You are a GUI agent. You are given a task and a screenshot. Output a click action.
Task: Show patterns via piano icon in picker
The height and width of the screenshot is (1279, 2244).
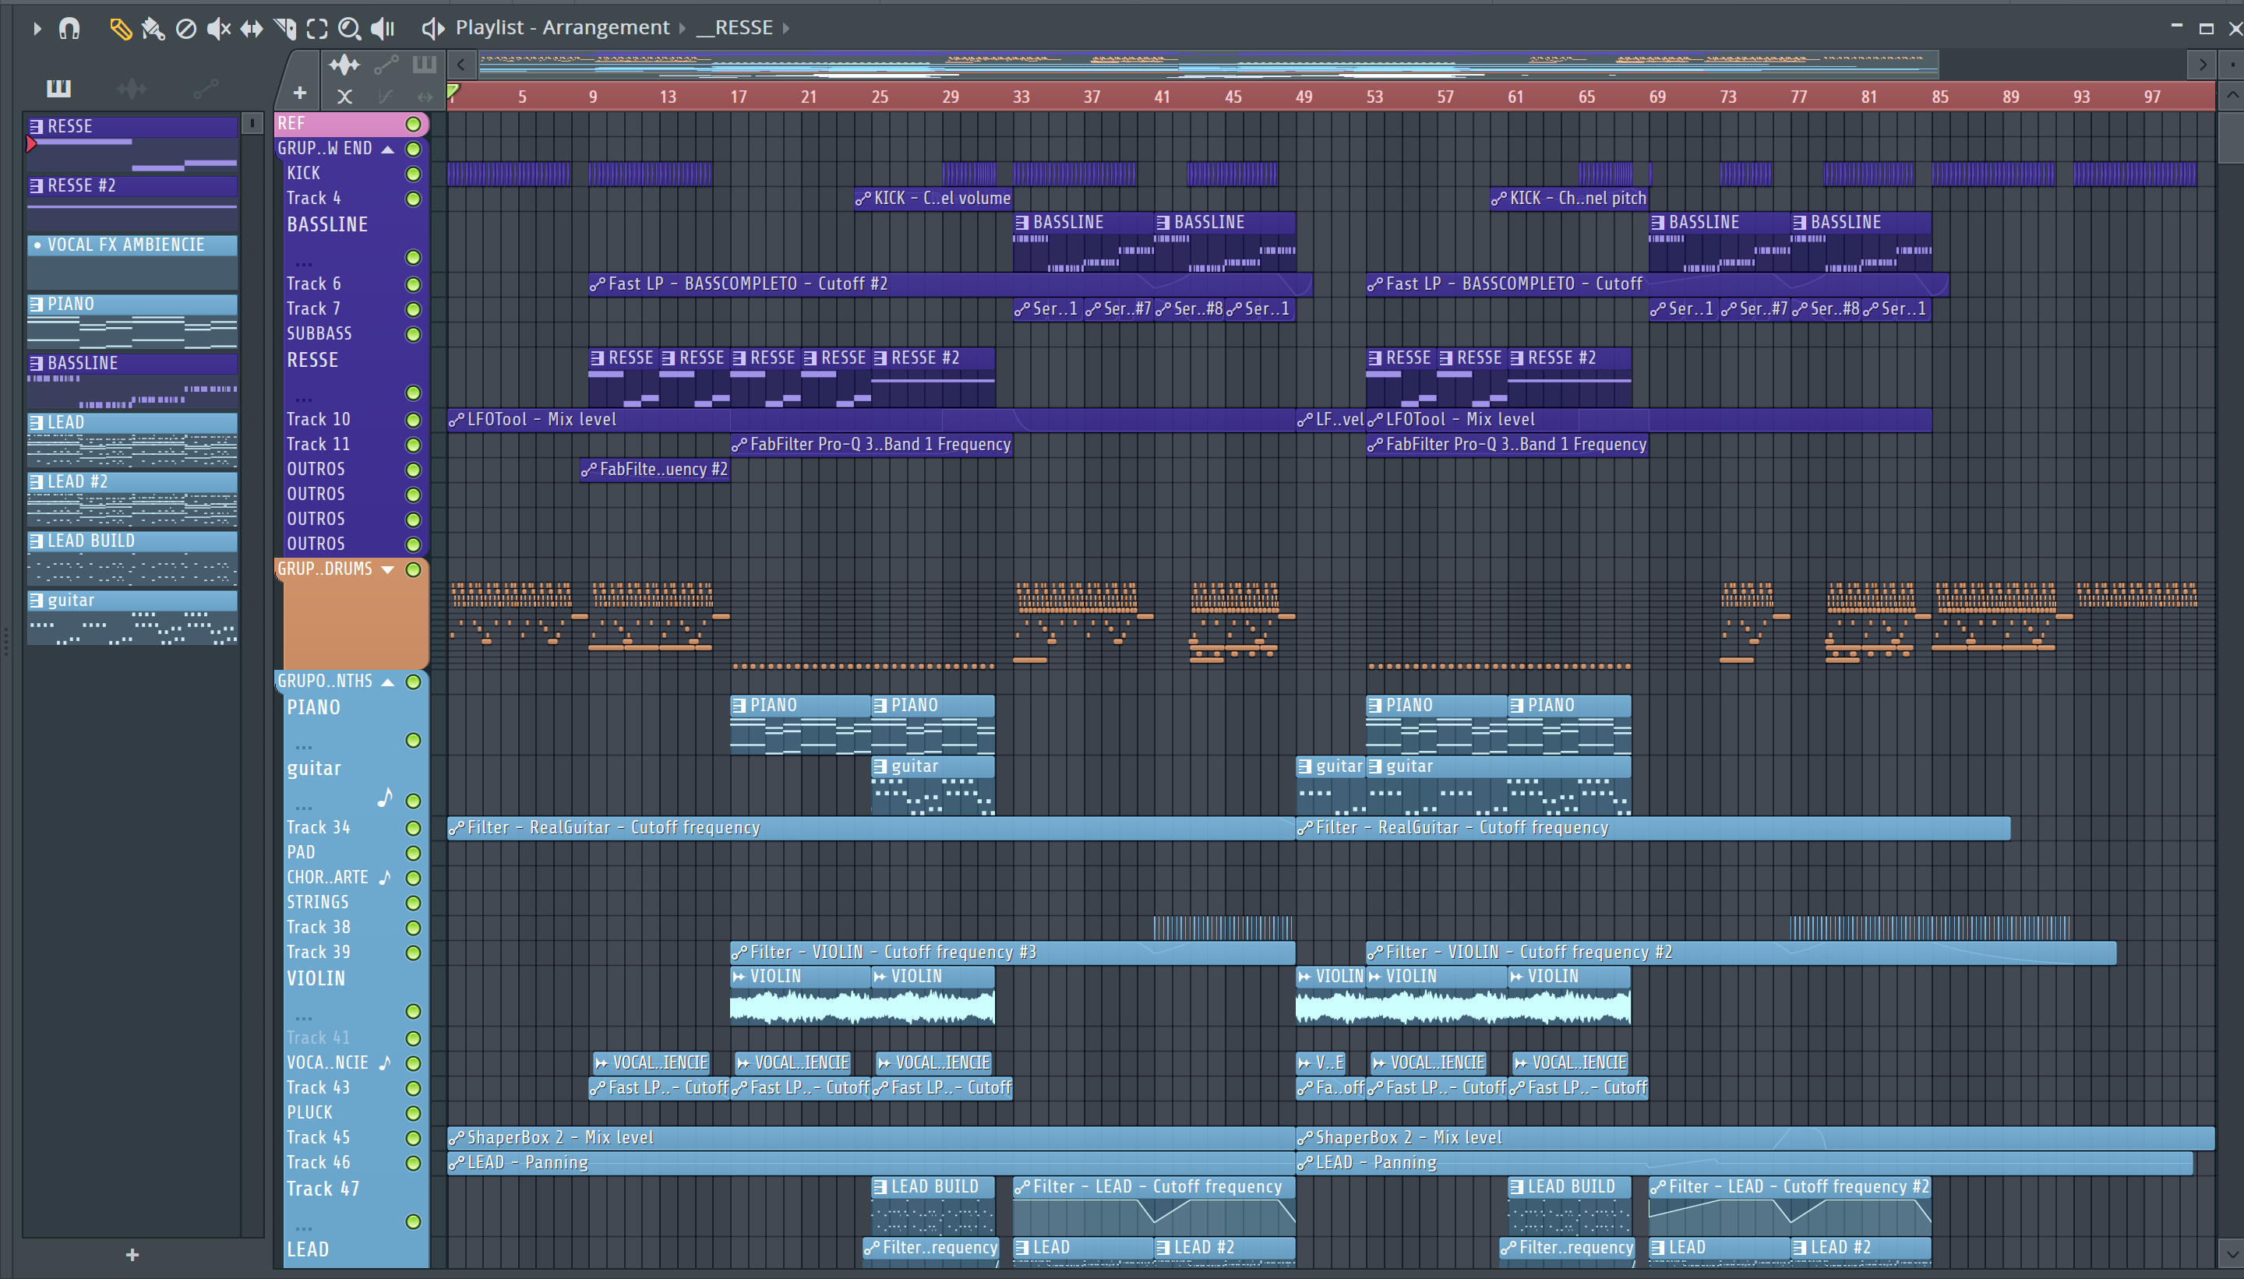pyautogui.click(x=59, y=88)
